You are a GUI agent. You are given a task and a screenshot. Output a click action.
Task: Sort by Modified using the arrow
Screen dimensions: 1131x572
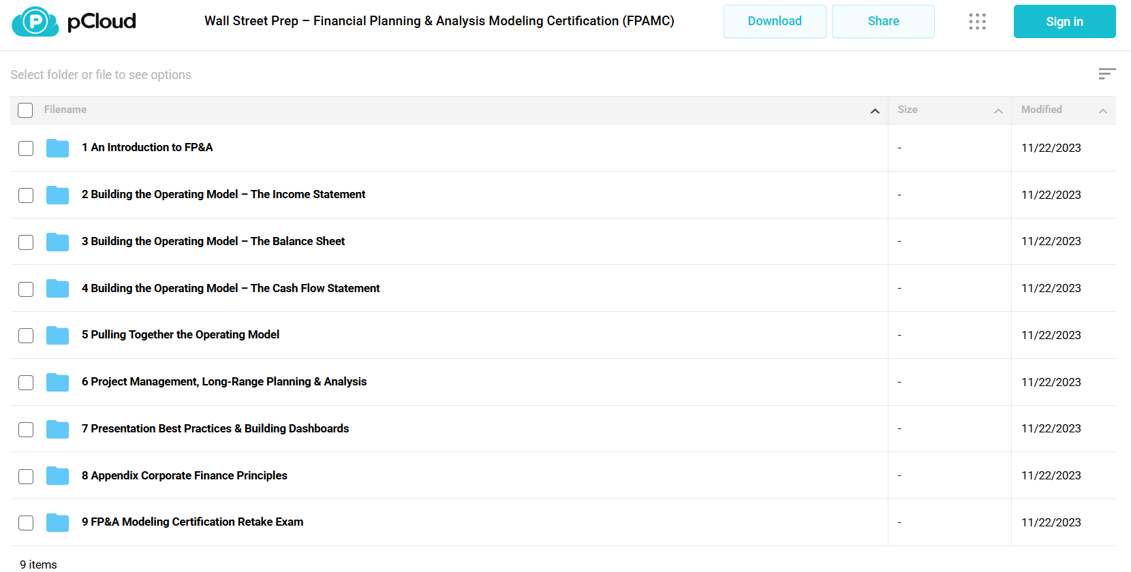coord(1102,111)
